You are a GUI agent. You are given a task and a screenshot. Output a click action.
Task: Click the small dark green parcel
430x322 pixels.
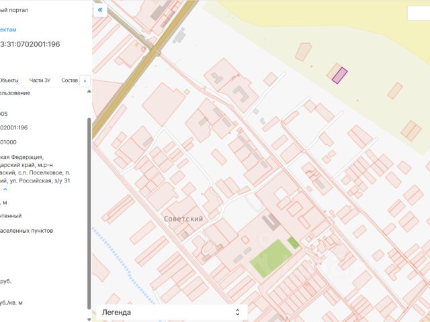pos(293,243)
